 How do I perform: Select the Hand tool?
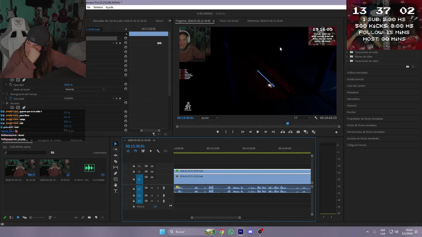pyautogui.click(x=116, y=185)
